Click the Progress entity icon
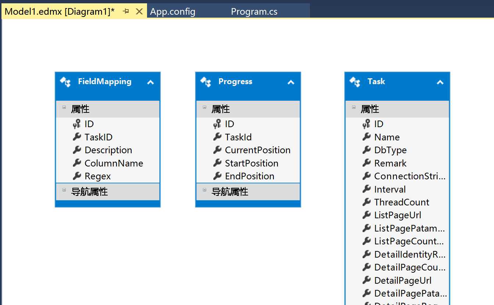Viewport: 494px width, 305px height. click(x=205, y=82)
